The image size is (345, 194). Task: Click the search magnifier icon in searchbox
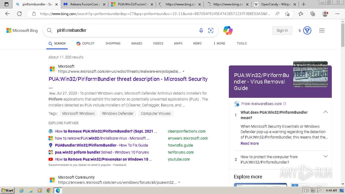pyautogui.click(x=50, y=30)
